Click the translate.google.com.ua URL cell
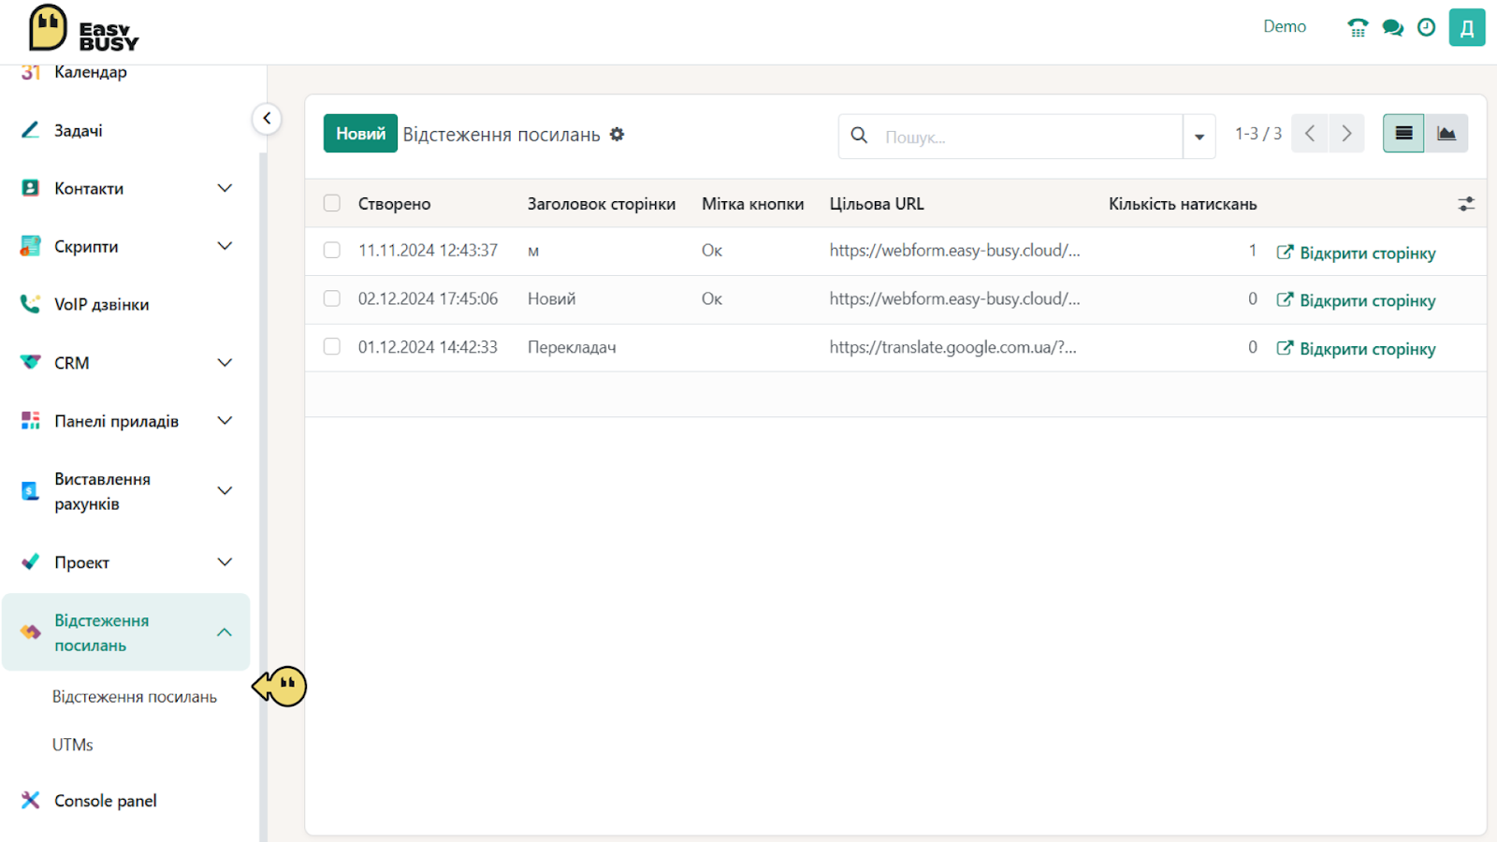 tap(953, 347)
